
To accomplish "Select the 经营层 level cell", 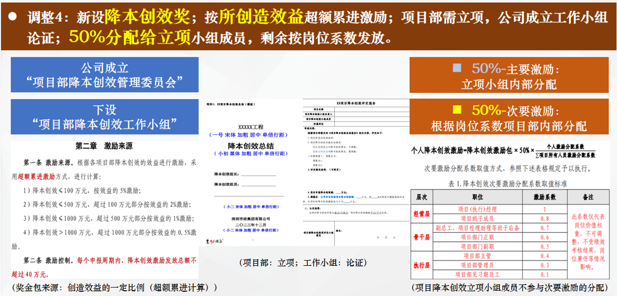I will [421, 213].
